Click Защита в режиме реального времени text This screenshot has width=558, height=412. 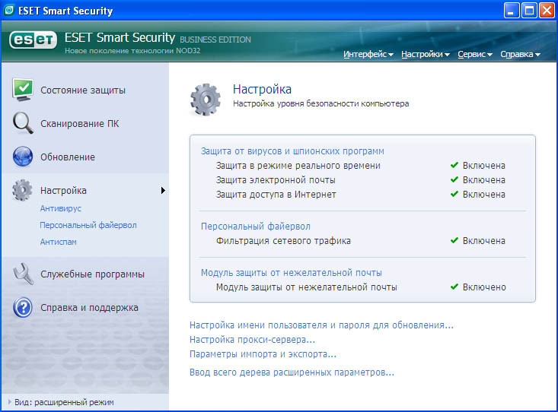tap(298, 166)
